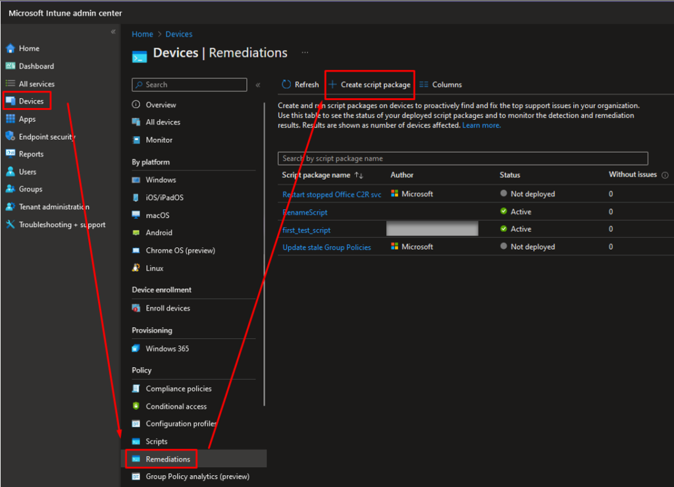
Task: Sort by Script package name arrows
Action: (359, 175)
